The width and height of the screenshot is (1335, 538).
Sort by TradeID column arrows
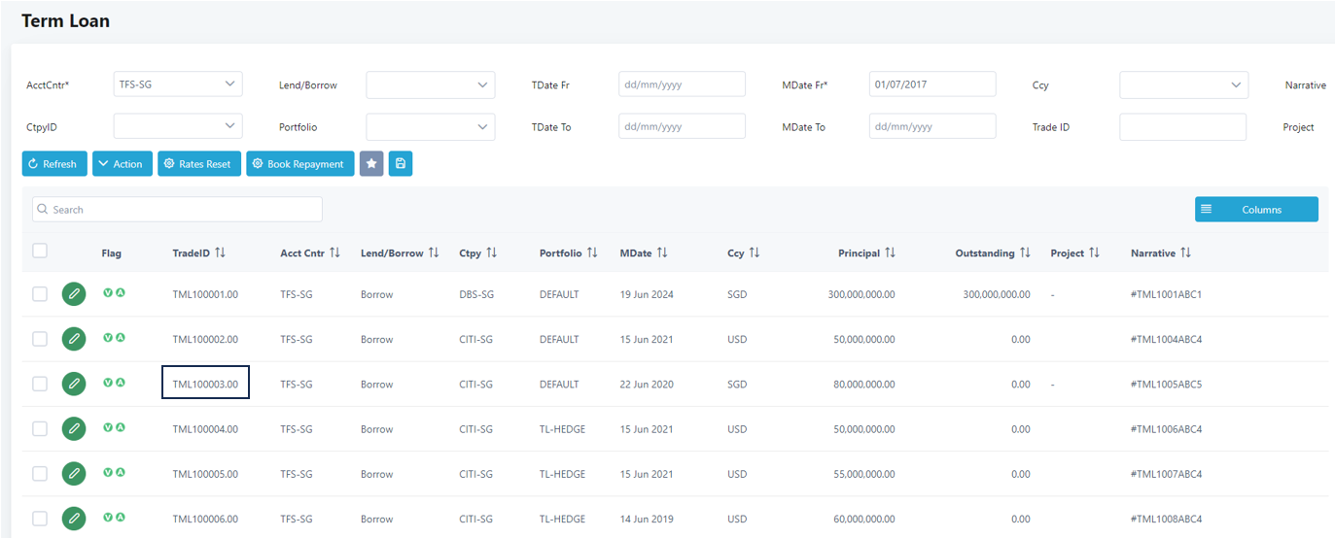[x=221, y=252]
